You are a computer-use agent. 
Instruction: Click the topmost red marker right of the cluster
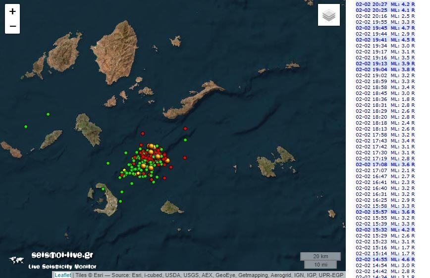coord(185,129)
